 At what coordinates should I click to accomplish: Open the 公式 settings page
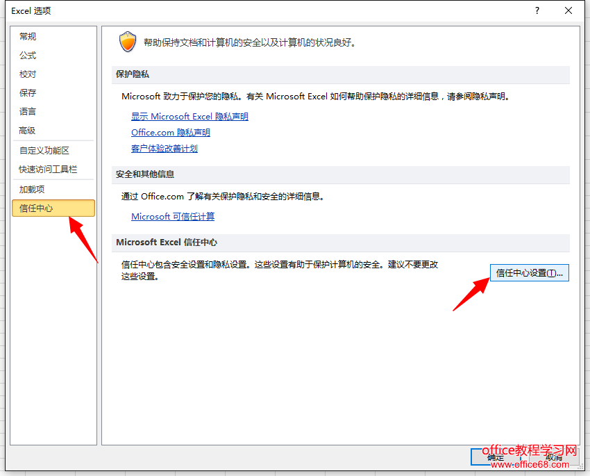click(28, 55)
